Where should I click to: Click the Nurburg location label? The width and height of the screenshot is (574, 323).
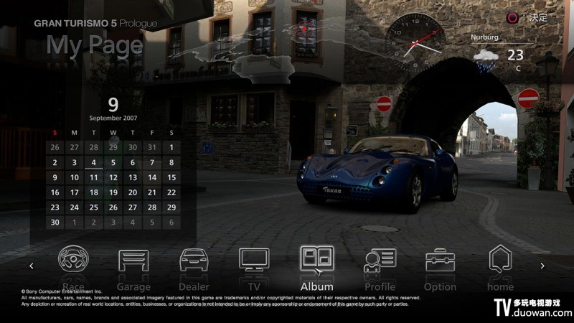point(484,37)
